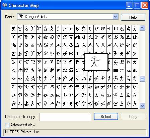This screenshot has height=138, width=150.
Task: Click the Character Map title bar icon
Action: tap(5, 5)
